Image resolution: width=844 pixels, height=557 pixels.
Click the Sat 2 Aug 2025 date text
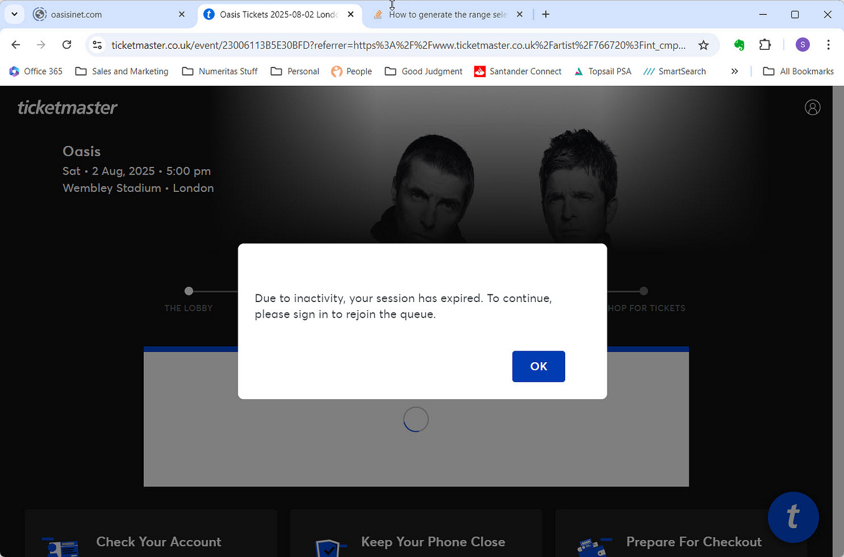137,171
